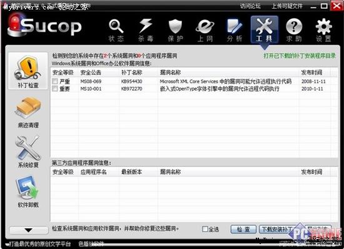Open the 设置 settings gear icon
This screenshot has width=344, height=249.
(x=323, y=30)
